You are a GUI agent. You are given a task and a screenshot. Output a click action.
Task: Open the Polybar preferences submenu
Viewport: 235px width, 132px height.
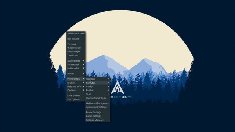(x=98, y=91)
